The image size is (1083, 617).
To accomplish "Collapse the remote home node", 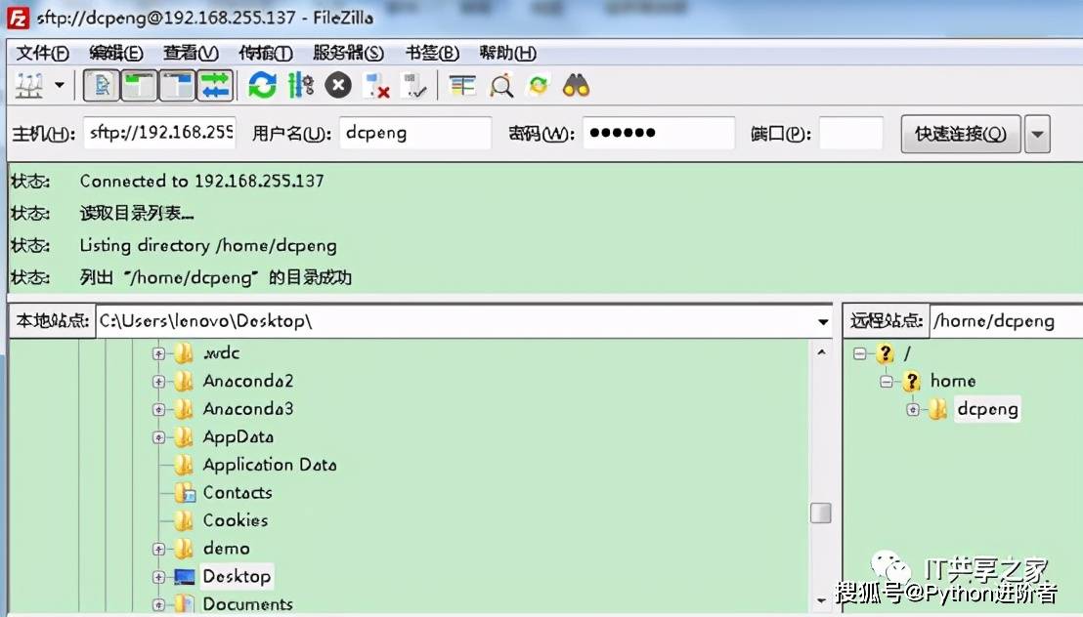I will (887, 382).
